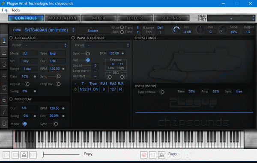The height and width of the screenshot is (163, 257).
Task: Select part slot 8 in sidebar
Action: point(4,123)
